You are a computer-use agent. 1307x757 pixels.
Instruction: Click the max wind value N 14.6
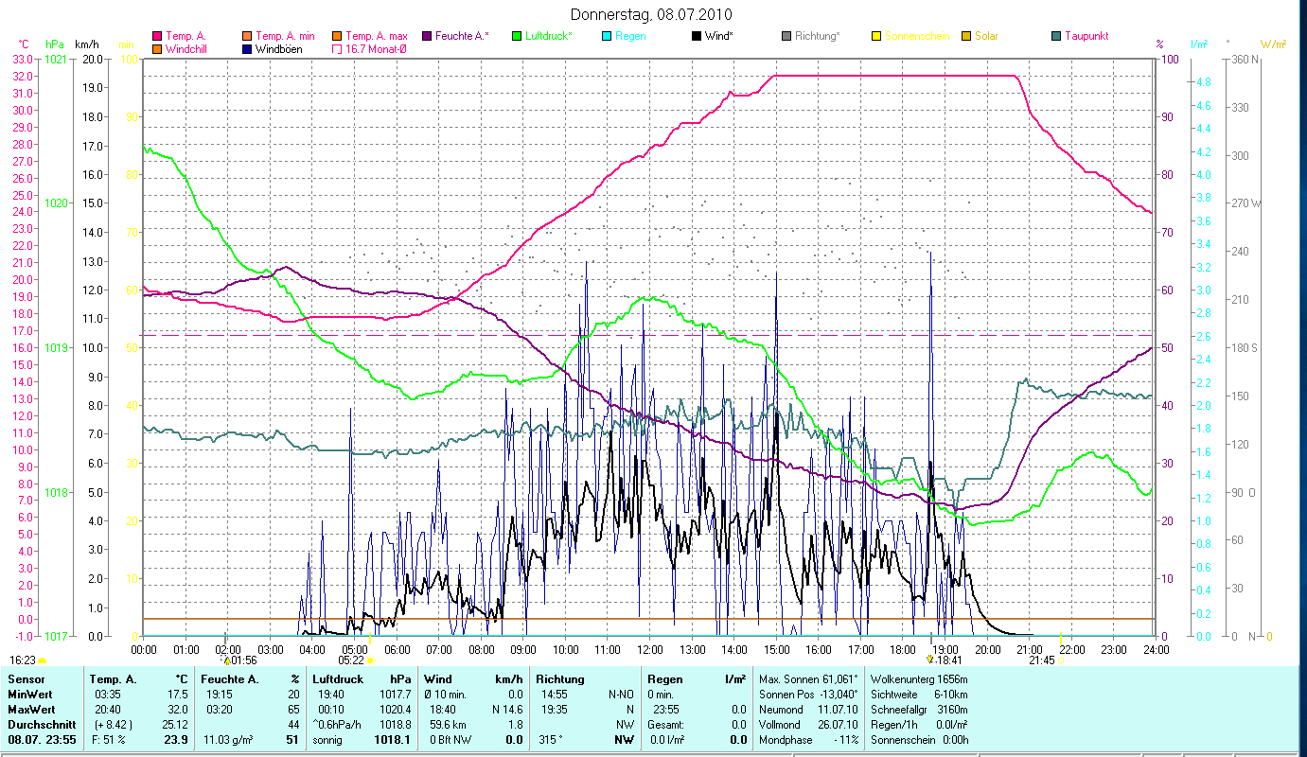pos(506,709)
